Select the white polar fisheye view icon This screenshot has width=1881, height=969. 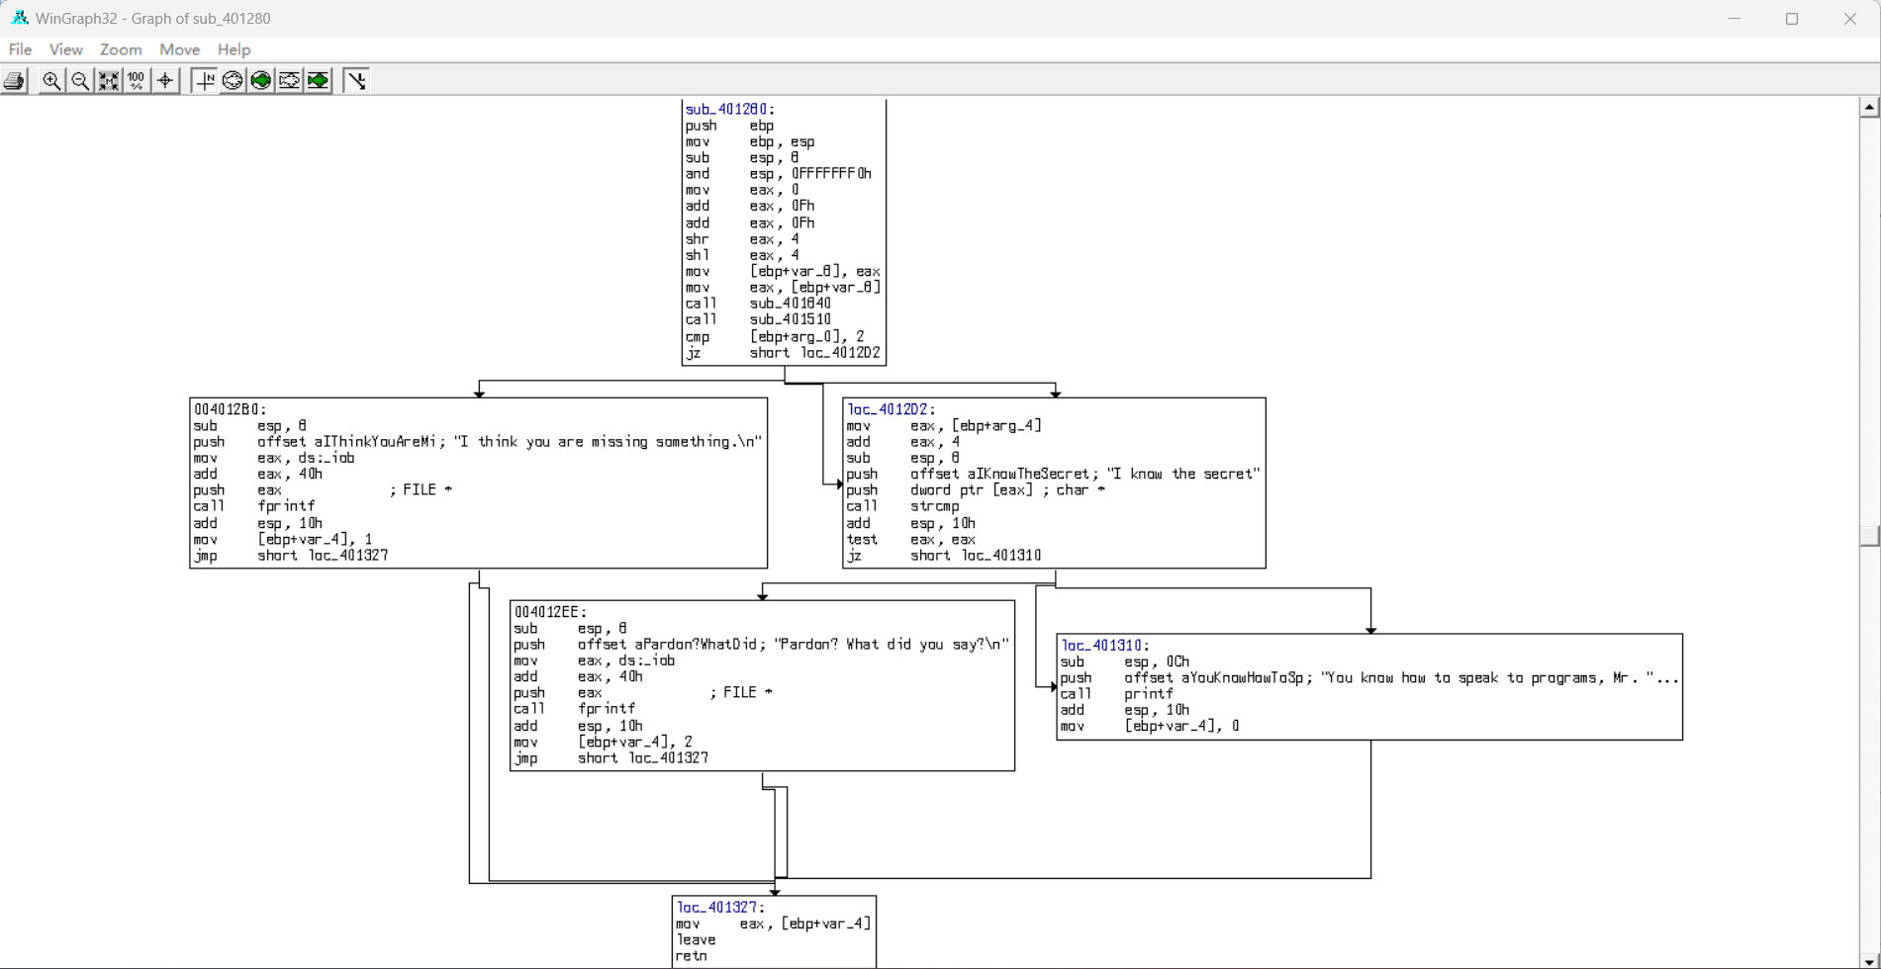point(233,81)
